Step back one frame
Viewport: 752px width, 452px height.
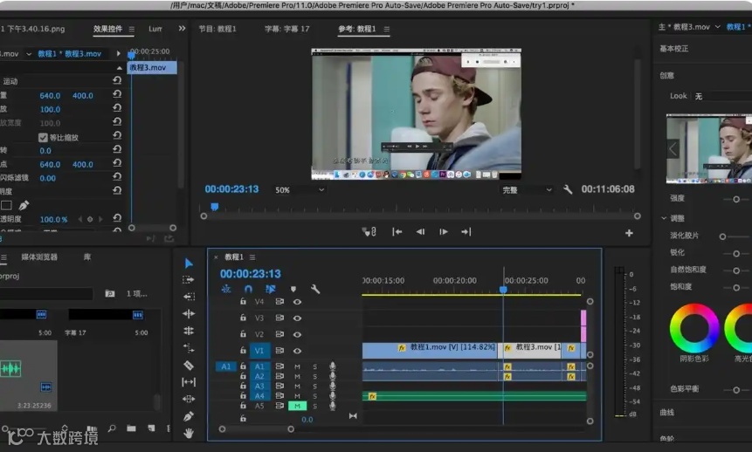(421, 232)
